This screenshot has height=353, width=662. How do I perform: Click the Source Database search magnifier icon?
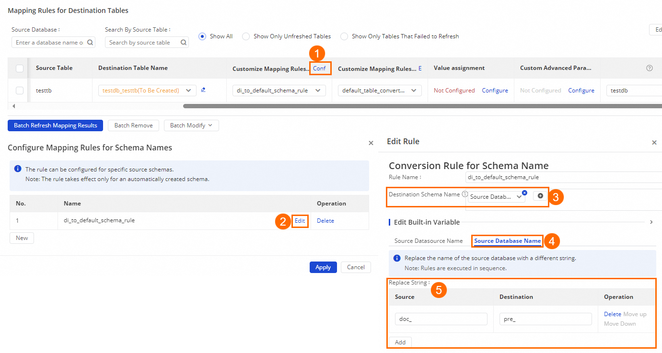click(90, 43)
